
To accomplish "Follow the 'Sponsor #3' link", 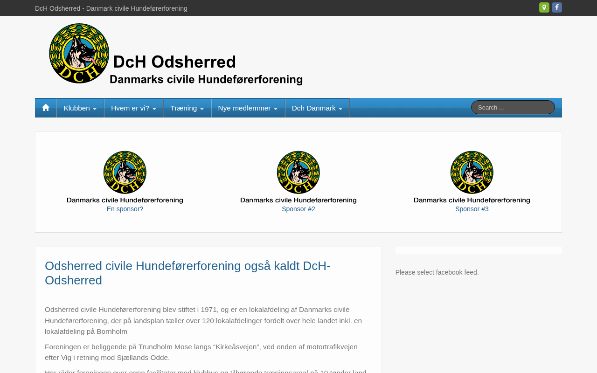I will click(472, 209).
